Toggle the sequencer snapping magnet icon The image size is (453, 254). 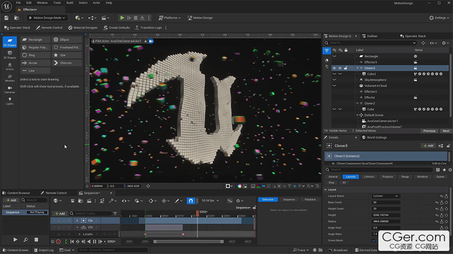click(x=190, y=201)
